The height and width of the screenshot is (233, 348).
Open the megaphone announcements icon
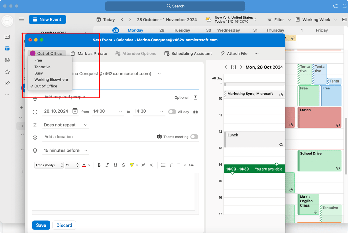336,6
